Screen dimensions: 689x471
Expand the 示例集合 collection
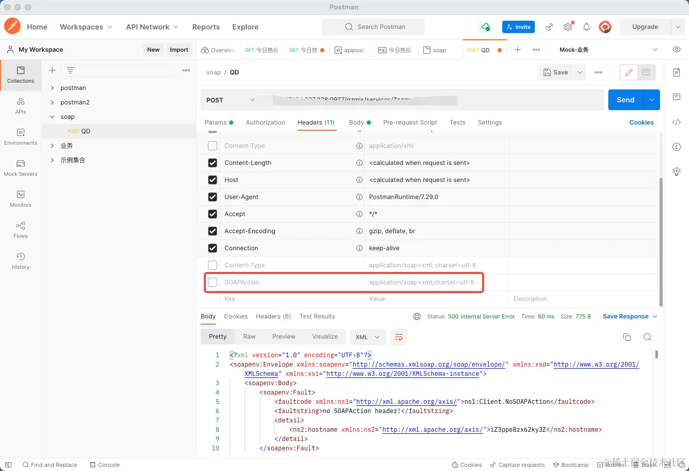coord(52,160)
